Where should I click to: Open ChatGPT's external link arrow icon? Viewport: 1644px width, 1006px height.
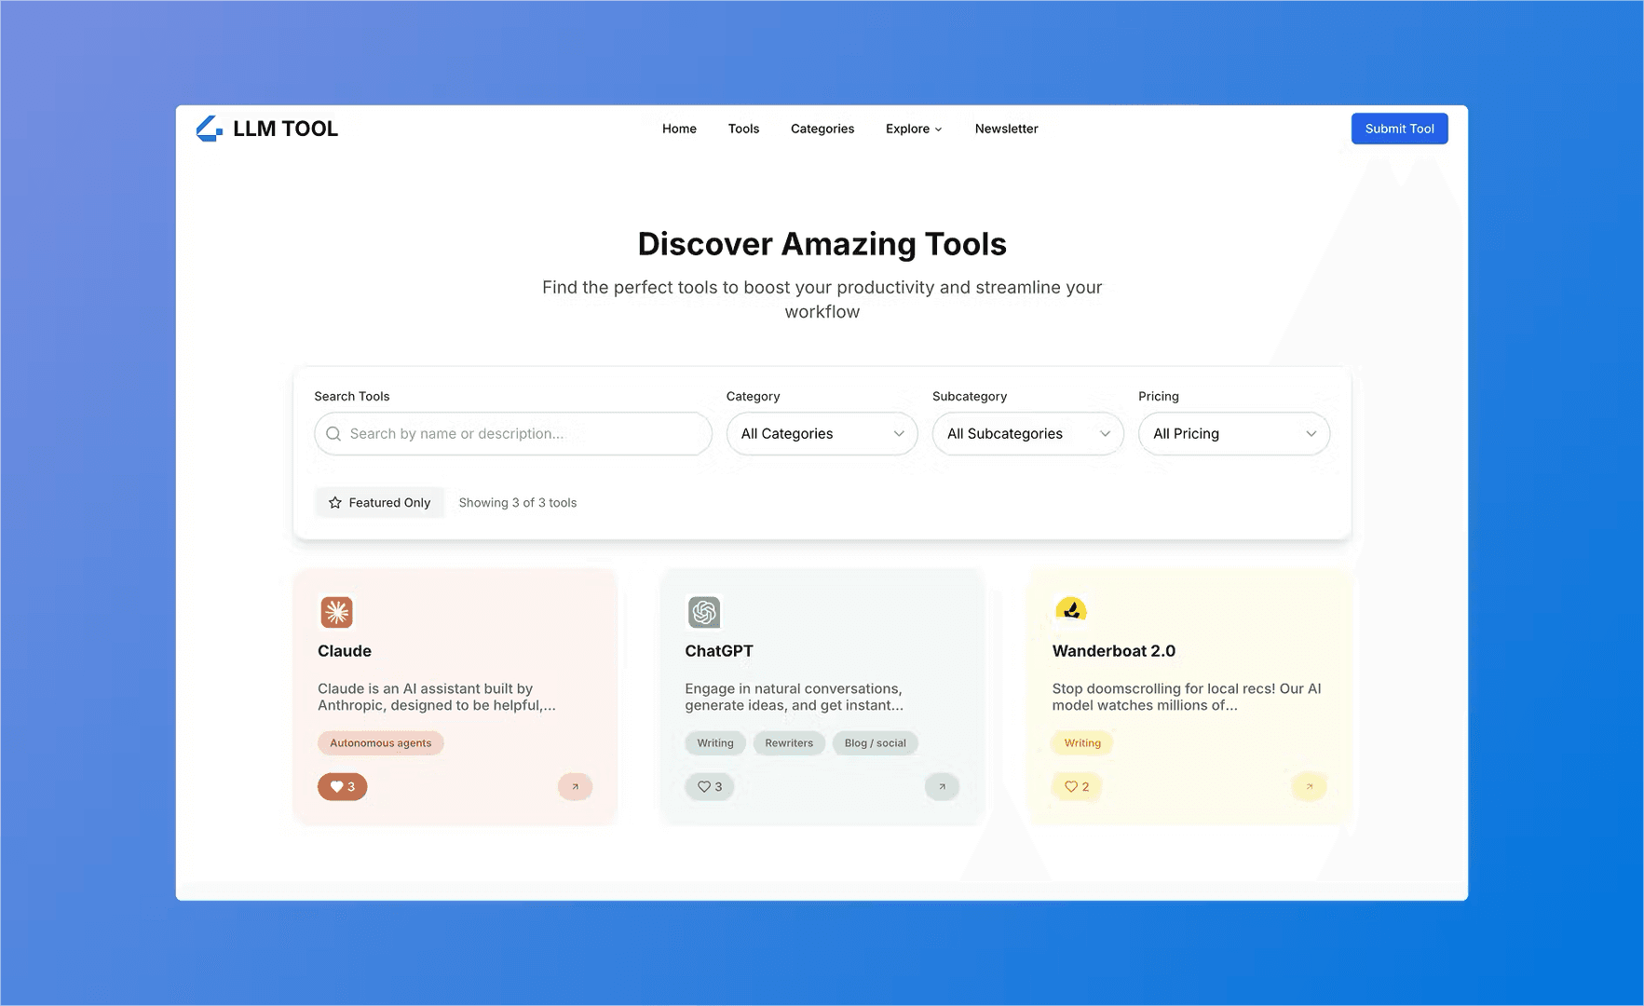tap(942, 786)
